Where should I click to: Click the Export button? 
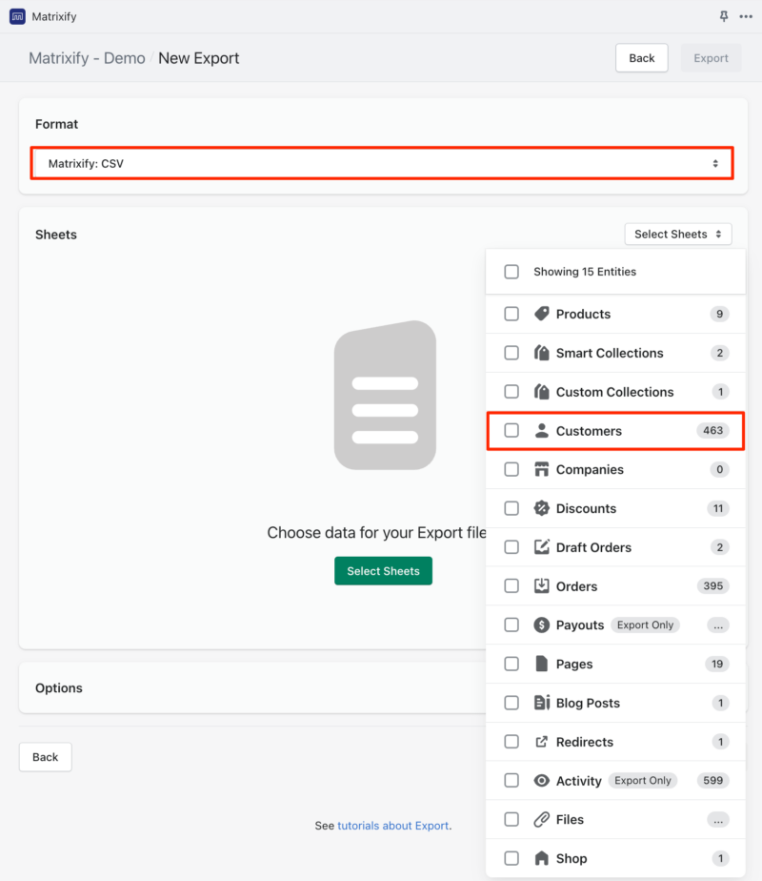[x=711, y=58]
